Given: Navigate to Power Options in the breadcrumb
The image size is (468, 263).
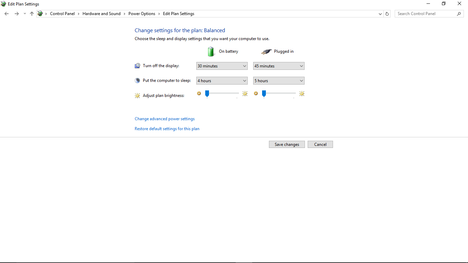Looking at the screenshot, I should point(142,13).
